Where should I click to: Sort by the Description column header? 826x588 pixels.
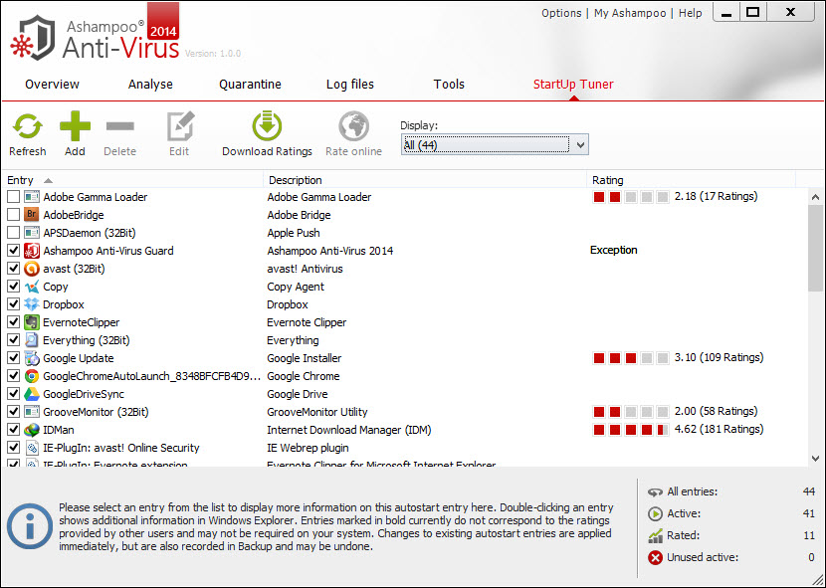(425, 180)
